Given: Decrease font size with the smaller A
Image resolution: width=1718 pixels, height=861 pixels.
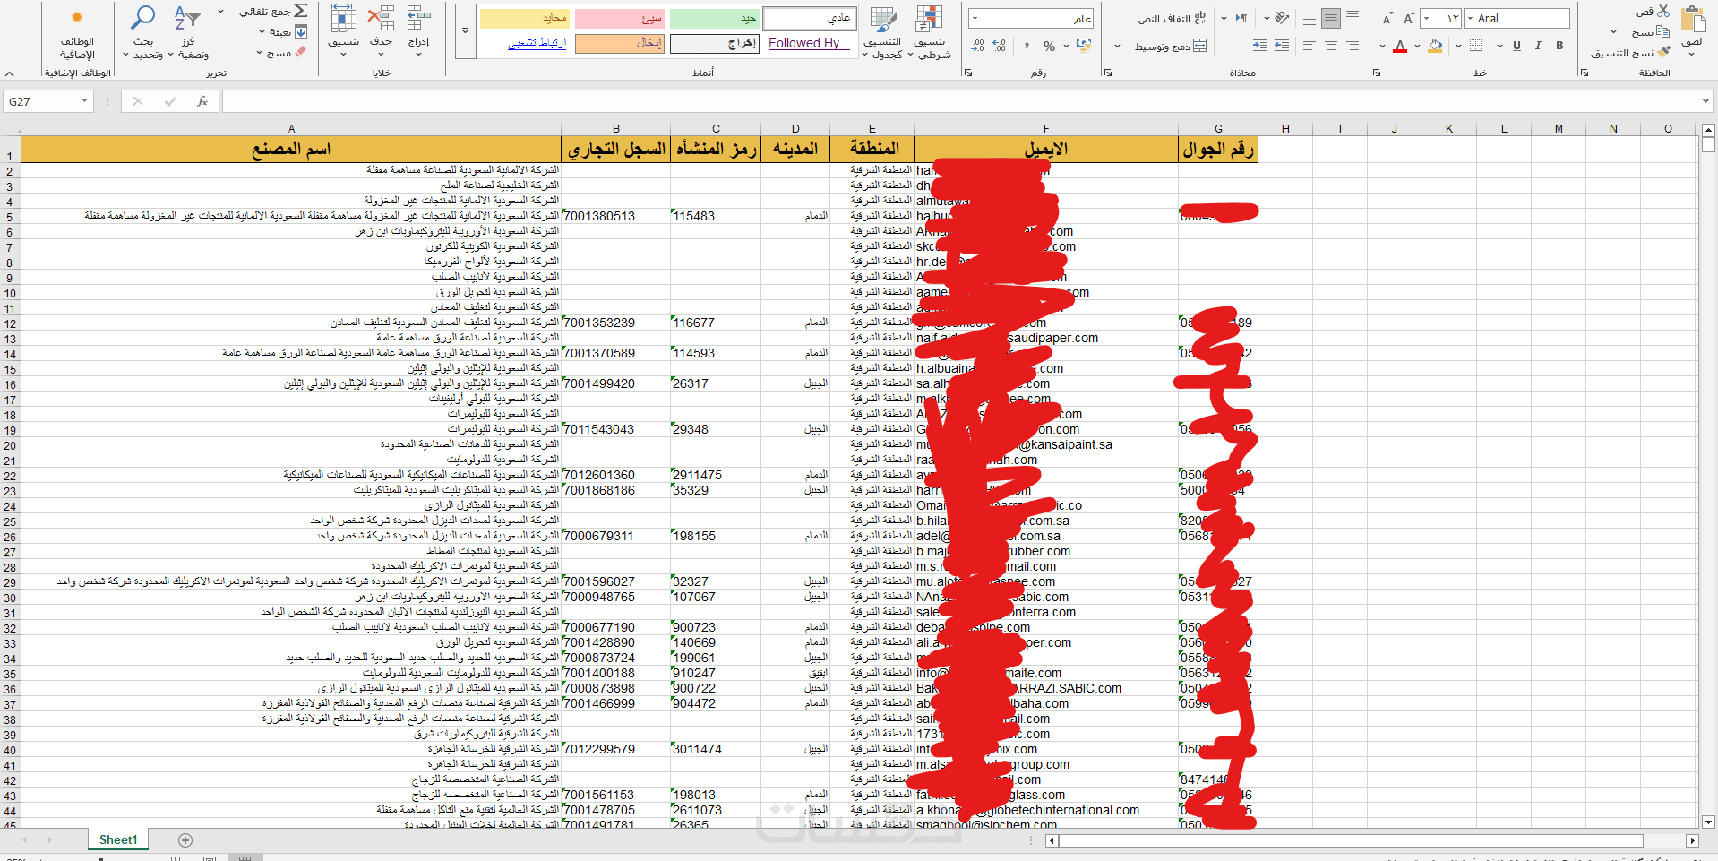Looking at the screenshot, I should click(x=1387, y=18).
